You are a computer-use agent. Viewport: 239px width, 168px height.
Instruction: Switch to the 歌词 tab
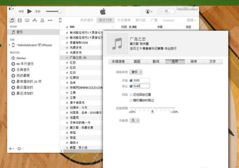[x=156, y=61]
